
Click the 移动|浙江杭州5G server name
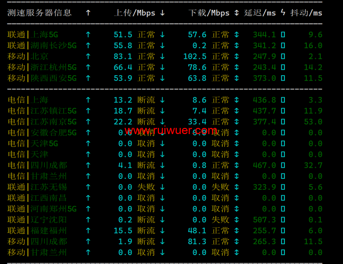tap(42, 67)
